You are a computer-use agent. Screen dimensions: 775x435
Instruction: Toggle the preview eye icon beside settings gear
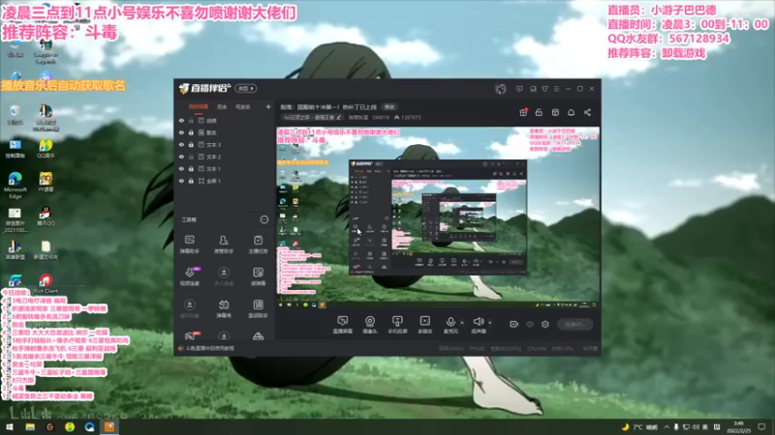tap(530, 325)
